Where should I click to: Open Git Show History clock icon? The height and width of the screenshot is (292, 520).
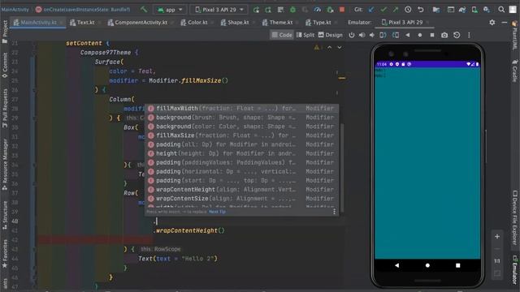[408, 10]
